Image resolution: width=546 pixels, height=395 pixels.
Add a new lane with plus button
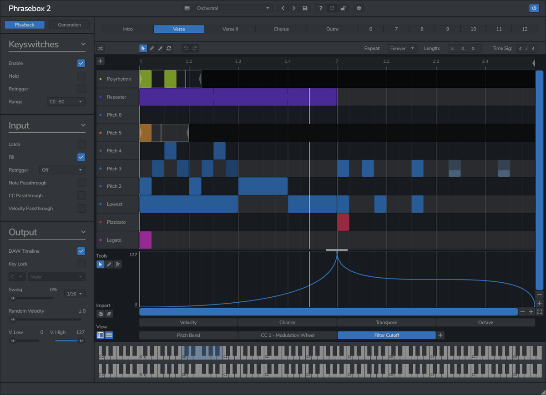click(101, 61)
